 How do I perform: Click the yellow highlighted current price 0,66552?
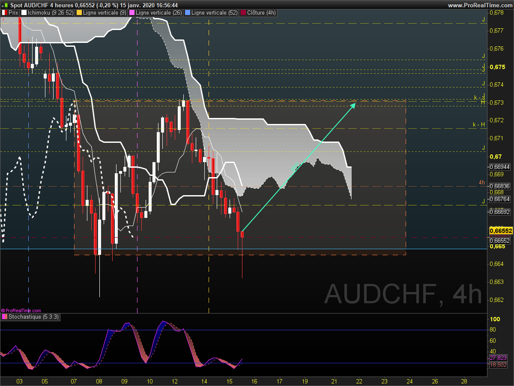pyautogui.click(x=501, y=231)
